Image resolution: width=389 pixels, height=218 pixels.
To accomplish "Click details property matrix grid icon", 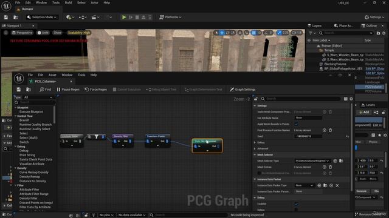I will (x=346, y=99).
